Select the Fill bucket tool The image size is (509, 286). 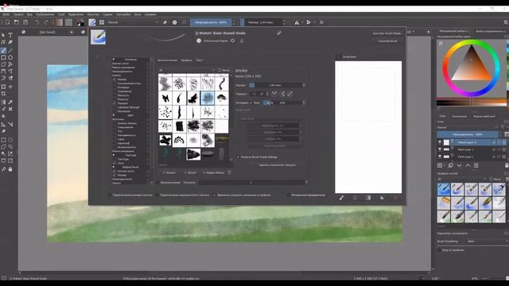click(3, 116)
